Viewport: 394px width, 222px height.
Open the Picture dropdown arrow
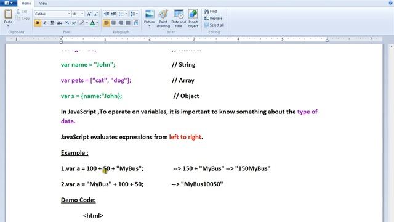(x=149, y=26)
